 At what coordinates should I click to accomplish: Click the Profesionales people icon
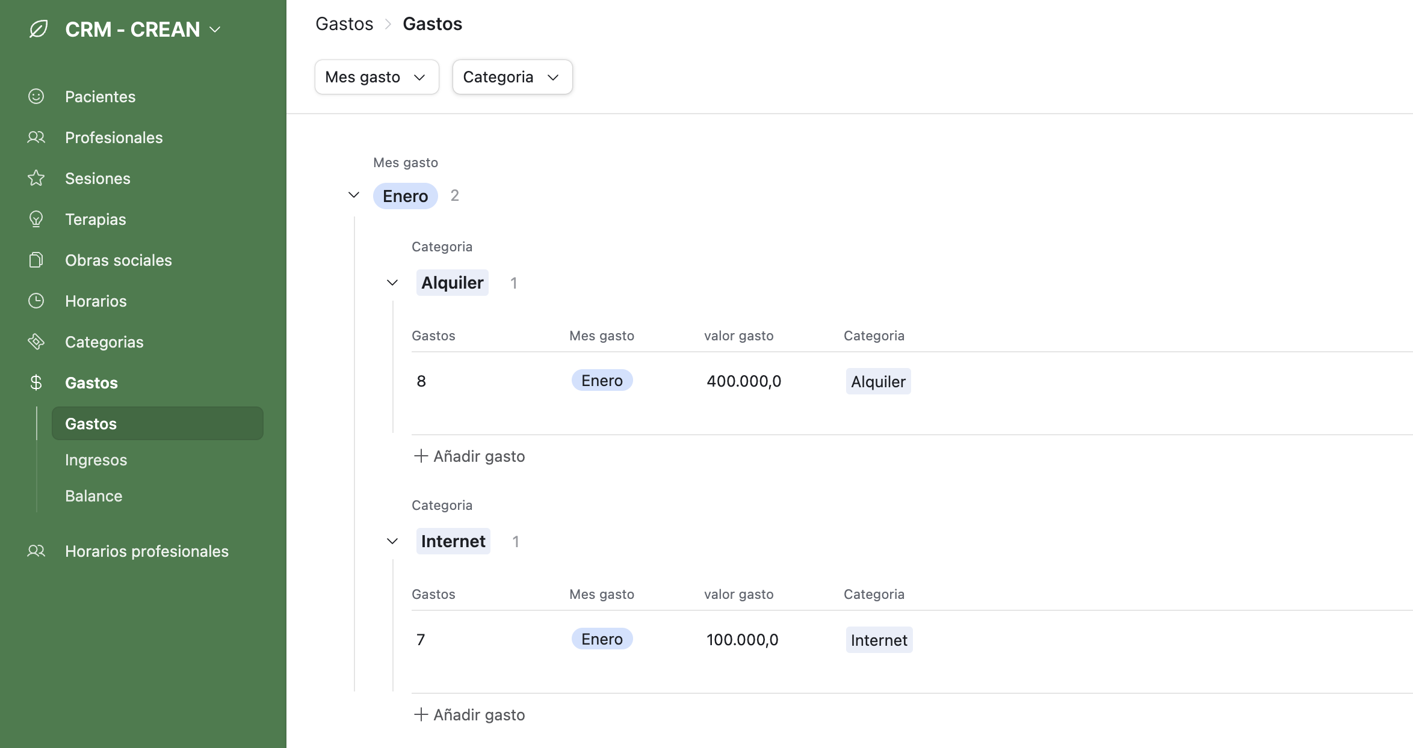pos(36,137)
